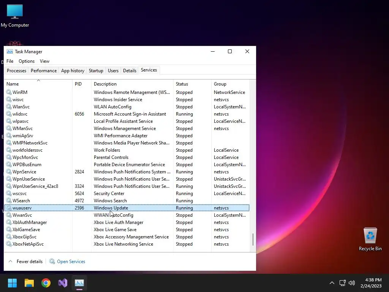Switch to the App history tab

coord(73,70)
